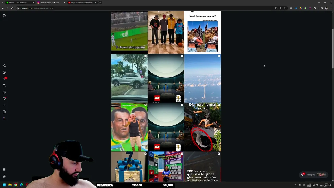Open File Explorer from taskbar

coord(10,185)
